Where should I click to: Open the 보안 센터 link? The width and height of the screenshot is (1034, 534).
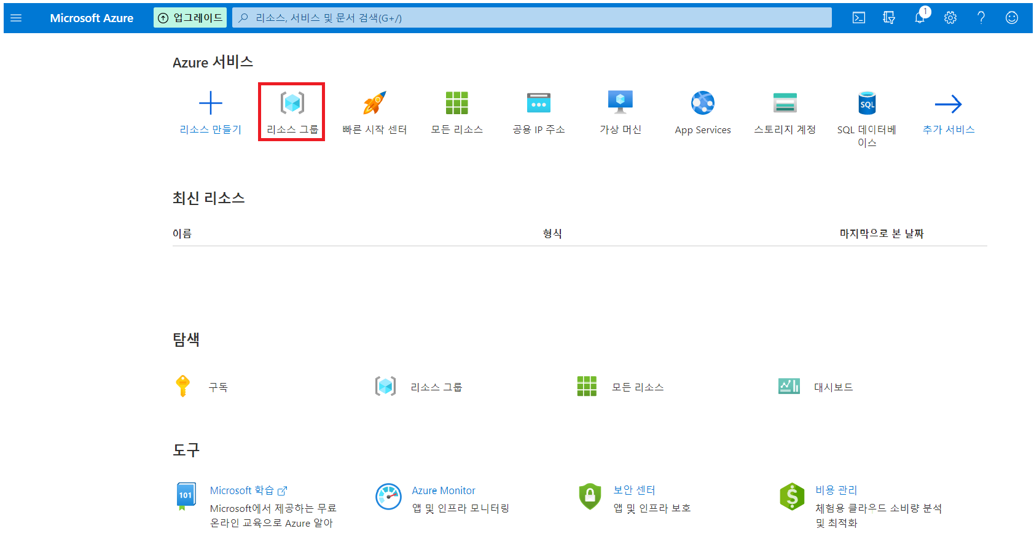[x=634, y=490]
